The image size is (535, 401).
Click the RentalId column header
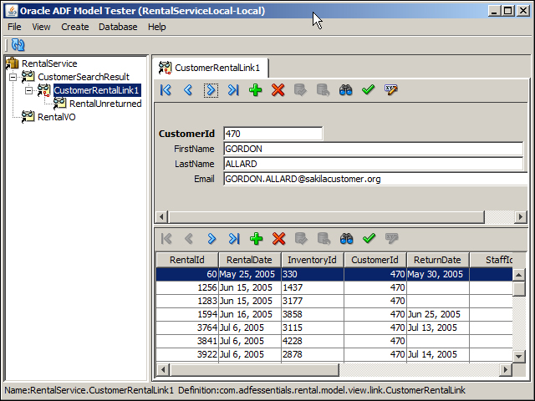click(187, 260)
